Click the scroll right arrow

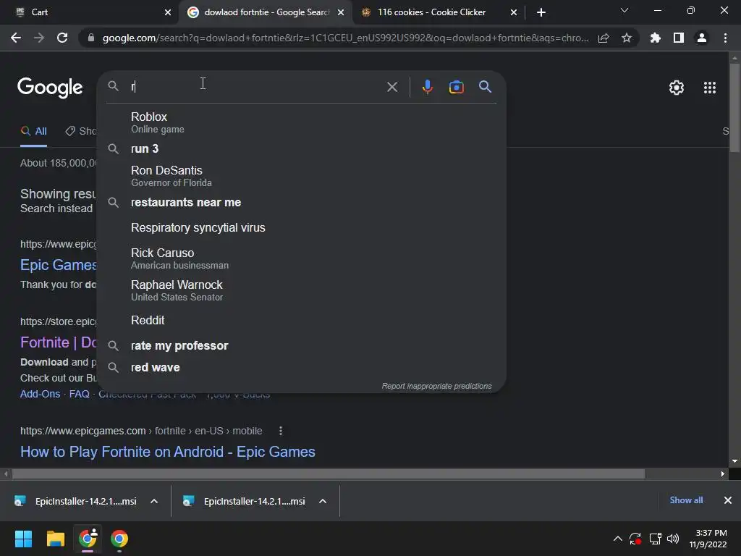click(723, 473)
